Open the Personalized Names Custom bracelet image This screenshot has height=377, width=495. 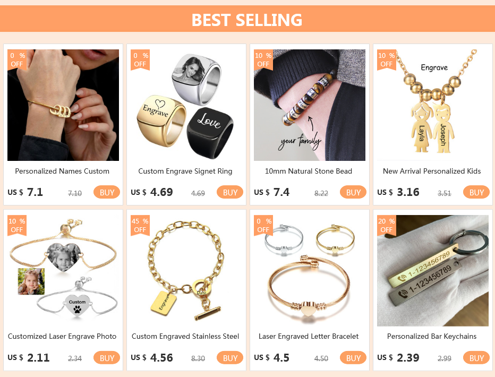[x=63, y=105]
